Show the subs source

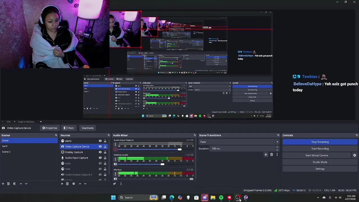point(100,163)
